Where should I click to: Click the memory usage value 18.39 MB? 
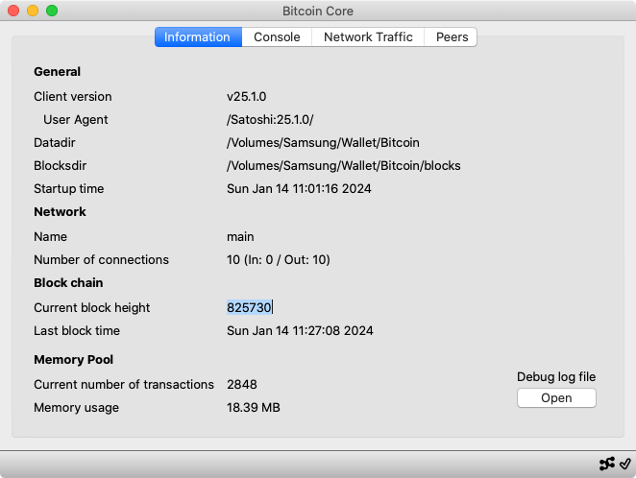point(254,408)
